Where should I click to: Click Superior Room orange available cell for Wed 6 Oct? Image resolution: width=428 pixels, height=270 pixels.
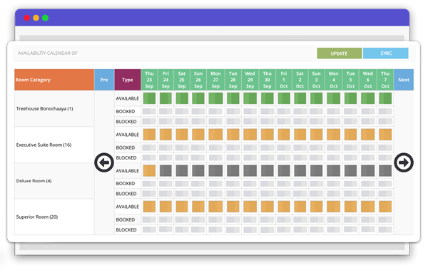[367, 207]
